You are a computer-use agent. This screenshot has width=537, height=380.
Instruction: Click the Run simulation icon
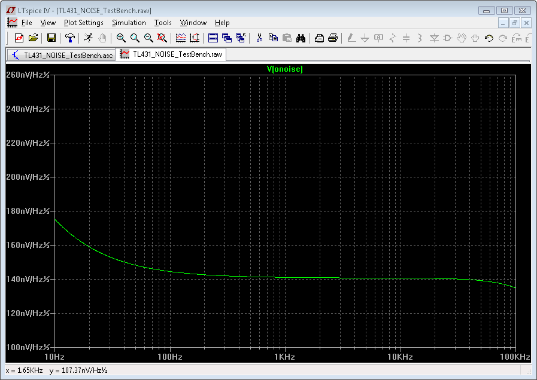(88, 38)
